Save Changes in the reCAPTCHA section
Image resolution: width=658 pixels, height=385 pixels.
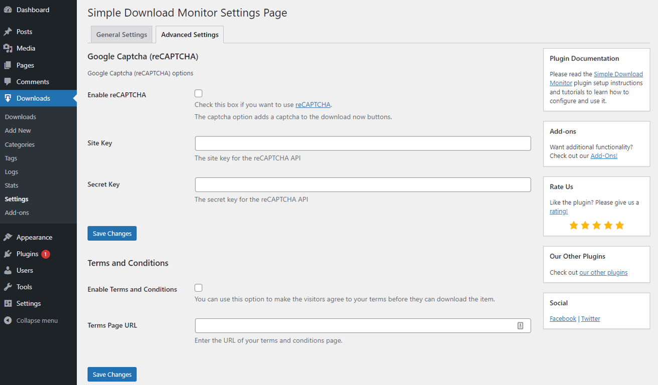tap(112, 233)
